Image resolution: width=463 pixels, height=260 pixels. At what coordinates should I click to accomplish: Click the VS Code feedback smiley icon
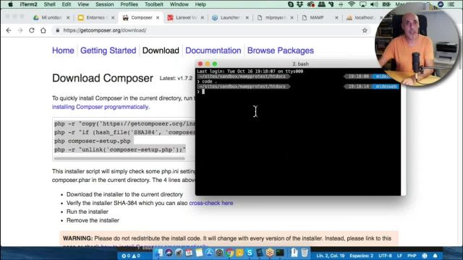[x=425, y=256]
